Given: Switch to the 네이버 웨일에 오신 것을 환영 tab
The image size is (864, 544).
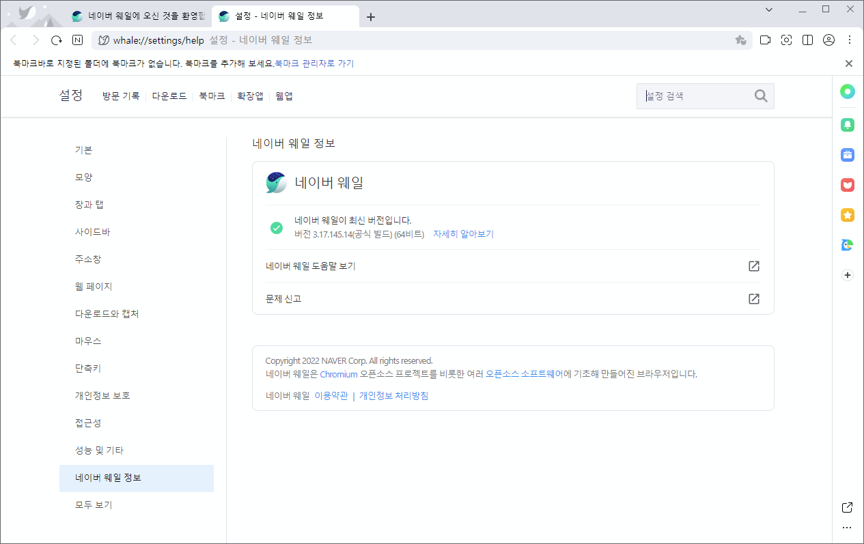Looking at the screenshot, I should tap(138, 16).
